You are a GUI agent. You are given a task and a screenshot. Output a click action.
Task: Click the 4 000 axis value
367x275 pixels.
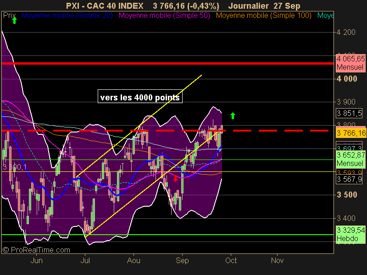347,79
